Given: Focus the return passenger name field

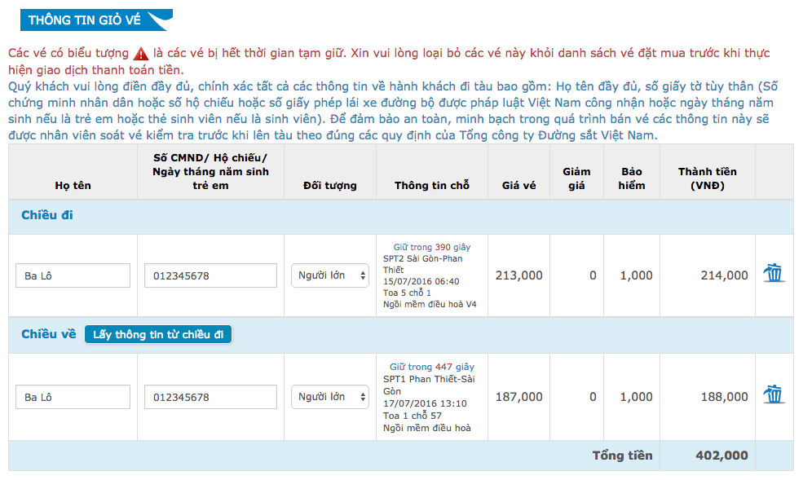Looking at the screenshot, I should 73,397.
